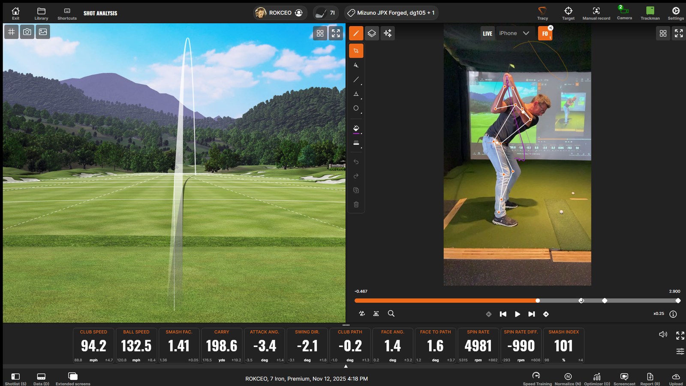This screenshot has height=386, width=686.
Task: Open the Camera panel
Action: [624, 12]
